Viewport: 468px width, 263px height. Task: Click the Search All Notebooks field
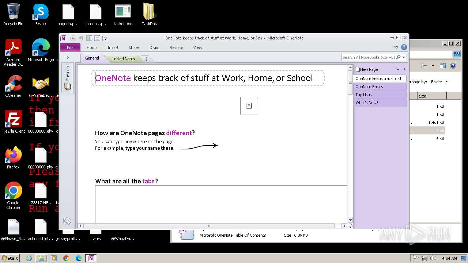coord(368,57)
